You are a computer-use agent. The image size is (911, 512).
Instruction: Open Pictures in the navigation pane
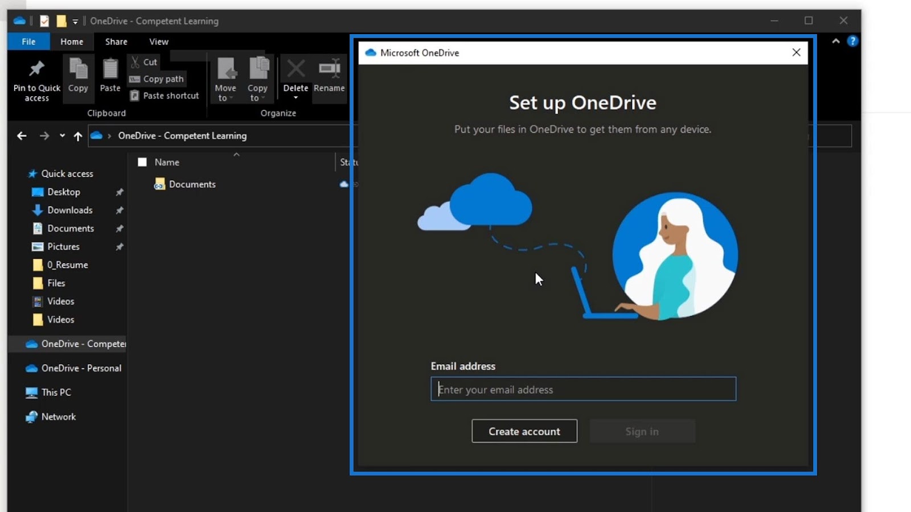[64, 246]
